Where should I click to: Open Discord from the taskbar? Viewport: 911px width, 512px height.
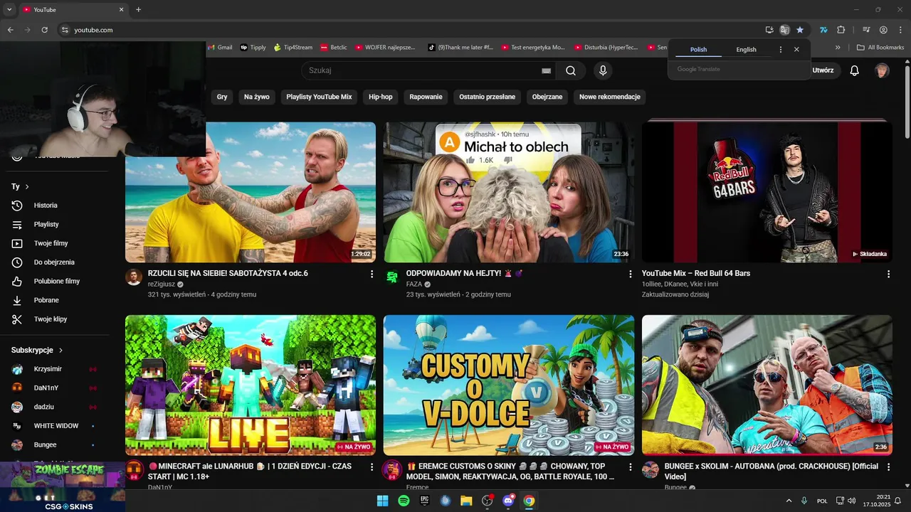(508, 501)
